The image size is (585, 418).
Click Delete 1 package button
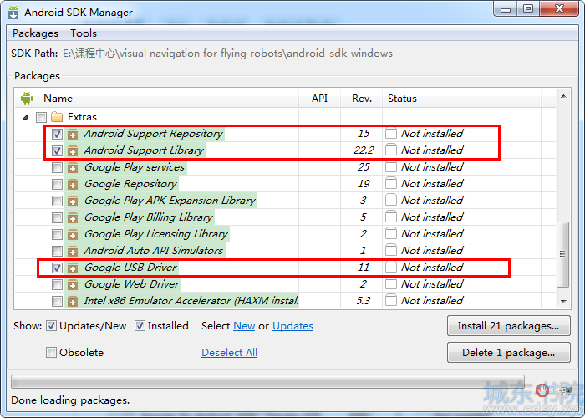point(508,352)
